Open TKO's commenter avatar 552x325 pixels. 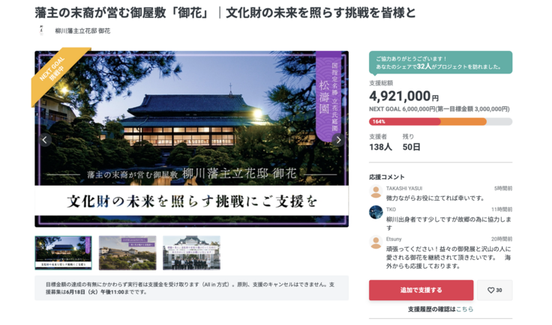[x=376, y=212]
